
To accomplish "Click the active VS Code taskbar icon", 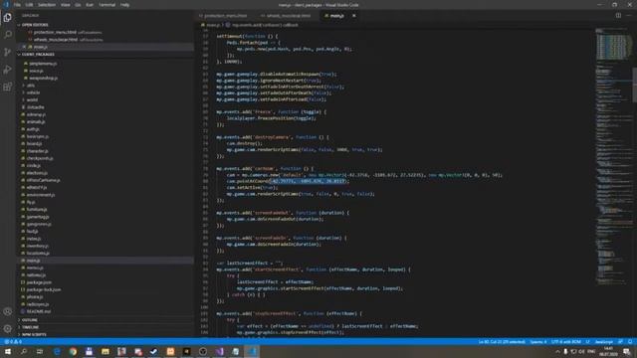I will (252, 351).
